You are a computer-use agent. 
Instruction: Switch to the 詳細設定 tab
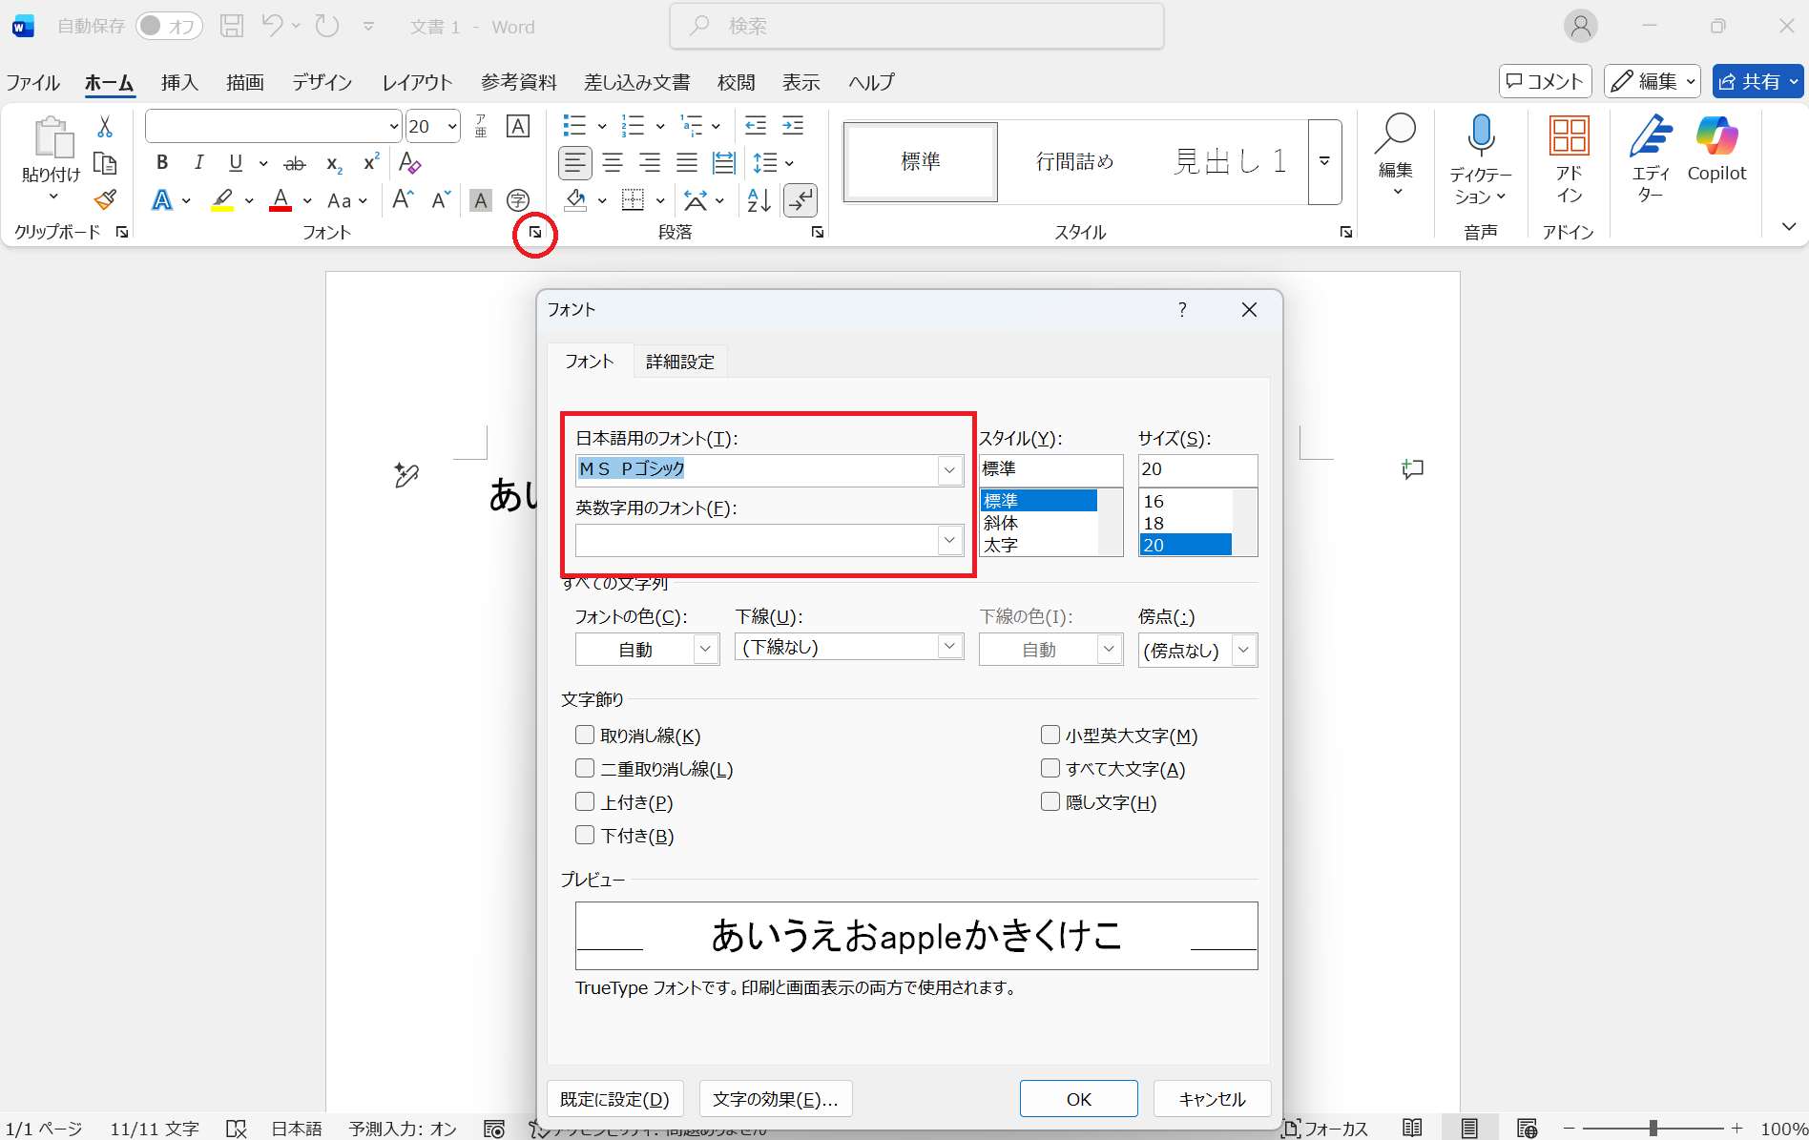pyautogui.click(x=679, y=362)
